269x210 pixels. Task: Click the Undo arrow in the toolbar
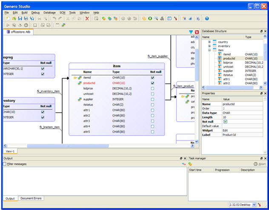pos(54,19)
